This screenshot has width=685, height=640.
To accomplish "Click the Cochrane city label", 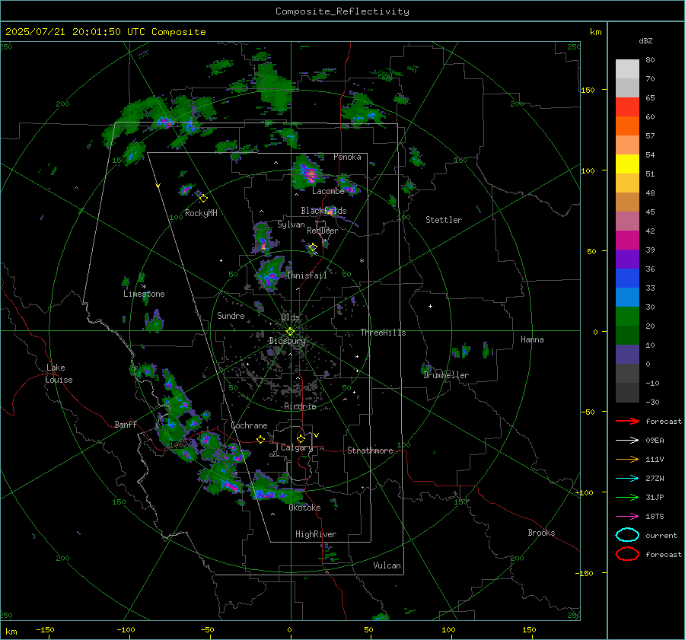I will [249, 425].
